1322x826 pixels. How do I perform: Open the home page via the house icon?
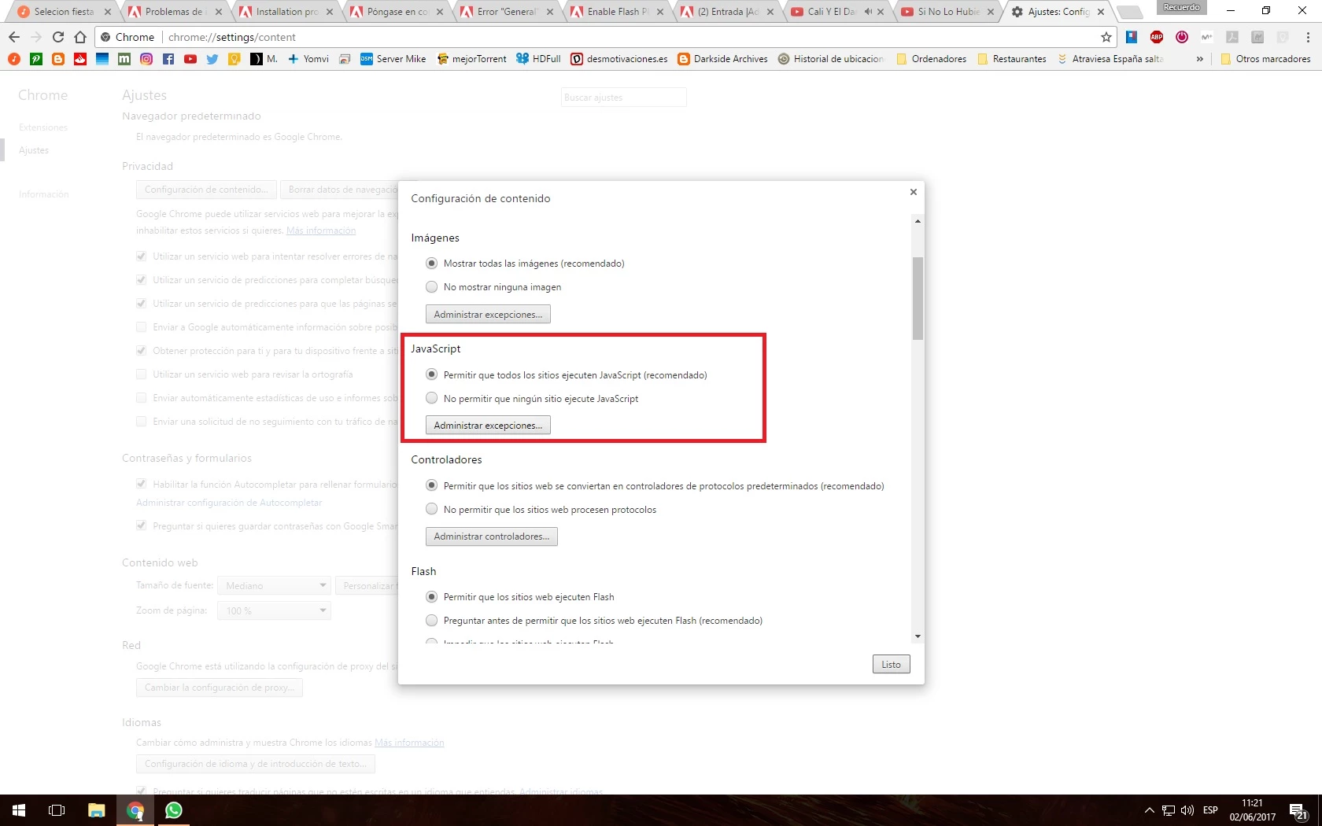[80, 37]
